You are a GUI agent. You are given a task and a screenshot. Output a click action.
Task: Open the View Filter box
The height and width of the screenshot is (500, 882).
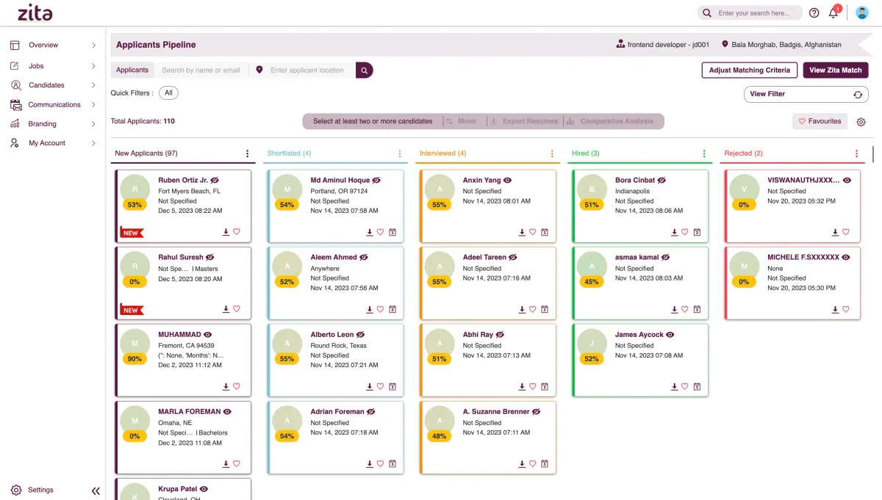click(x=806, y=94)
